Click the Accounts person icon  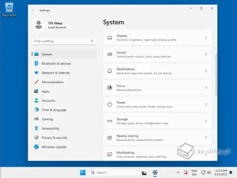coord(37,100)
